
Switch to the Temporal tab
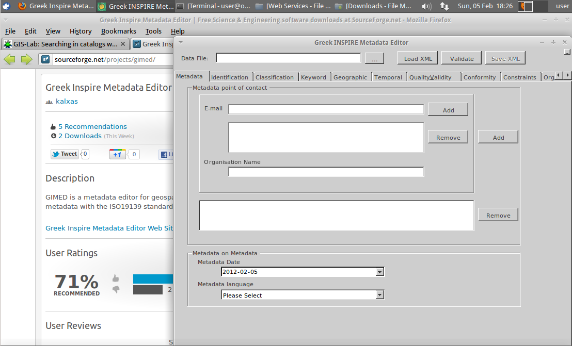(388, 77)
